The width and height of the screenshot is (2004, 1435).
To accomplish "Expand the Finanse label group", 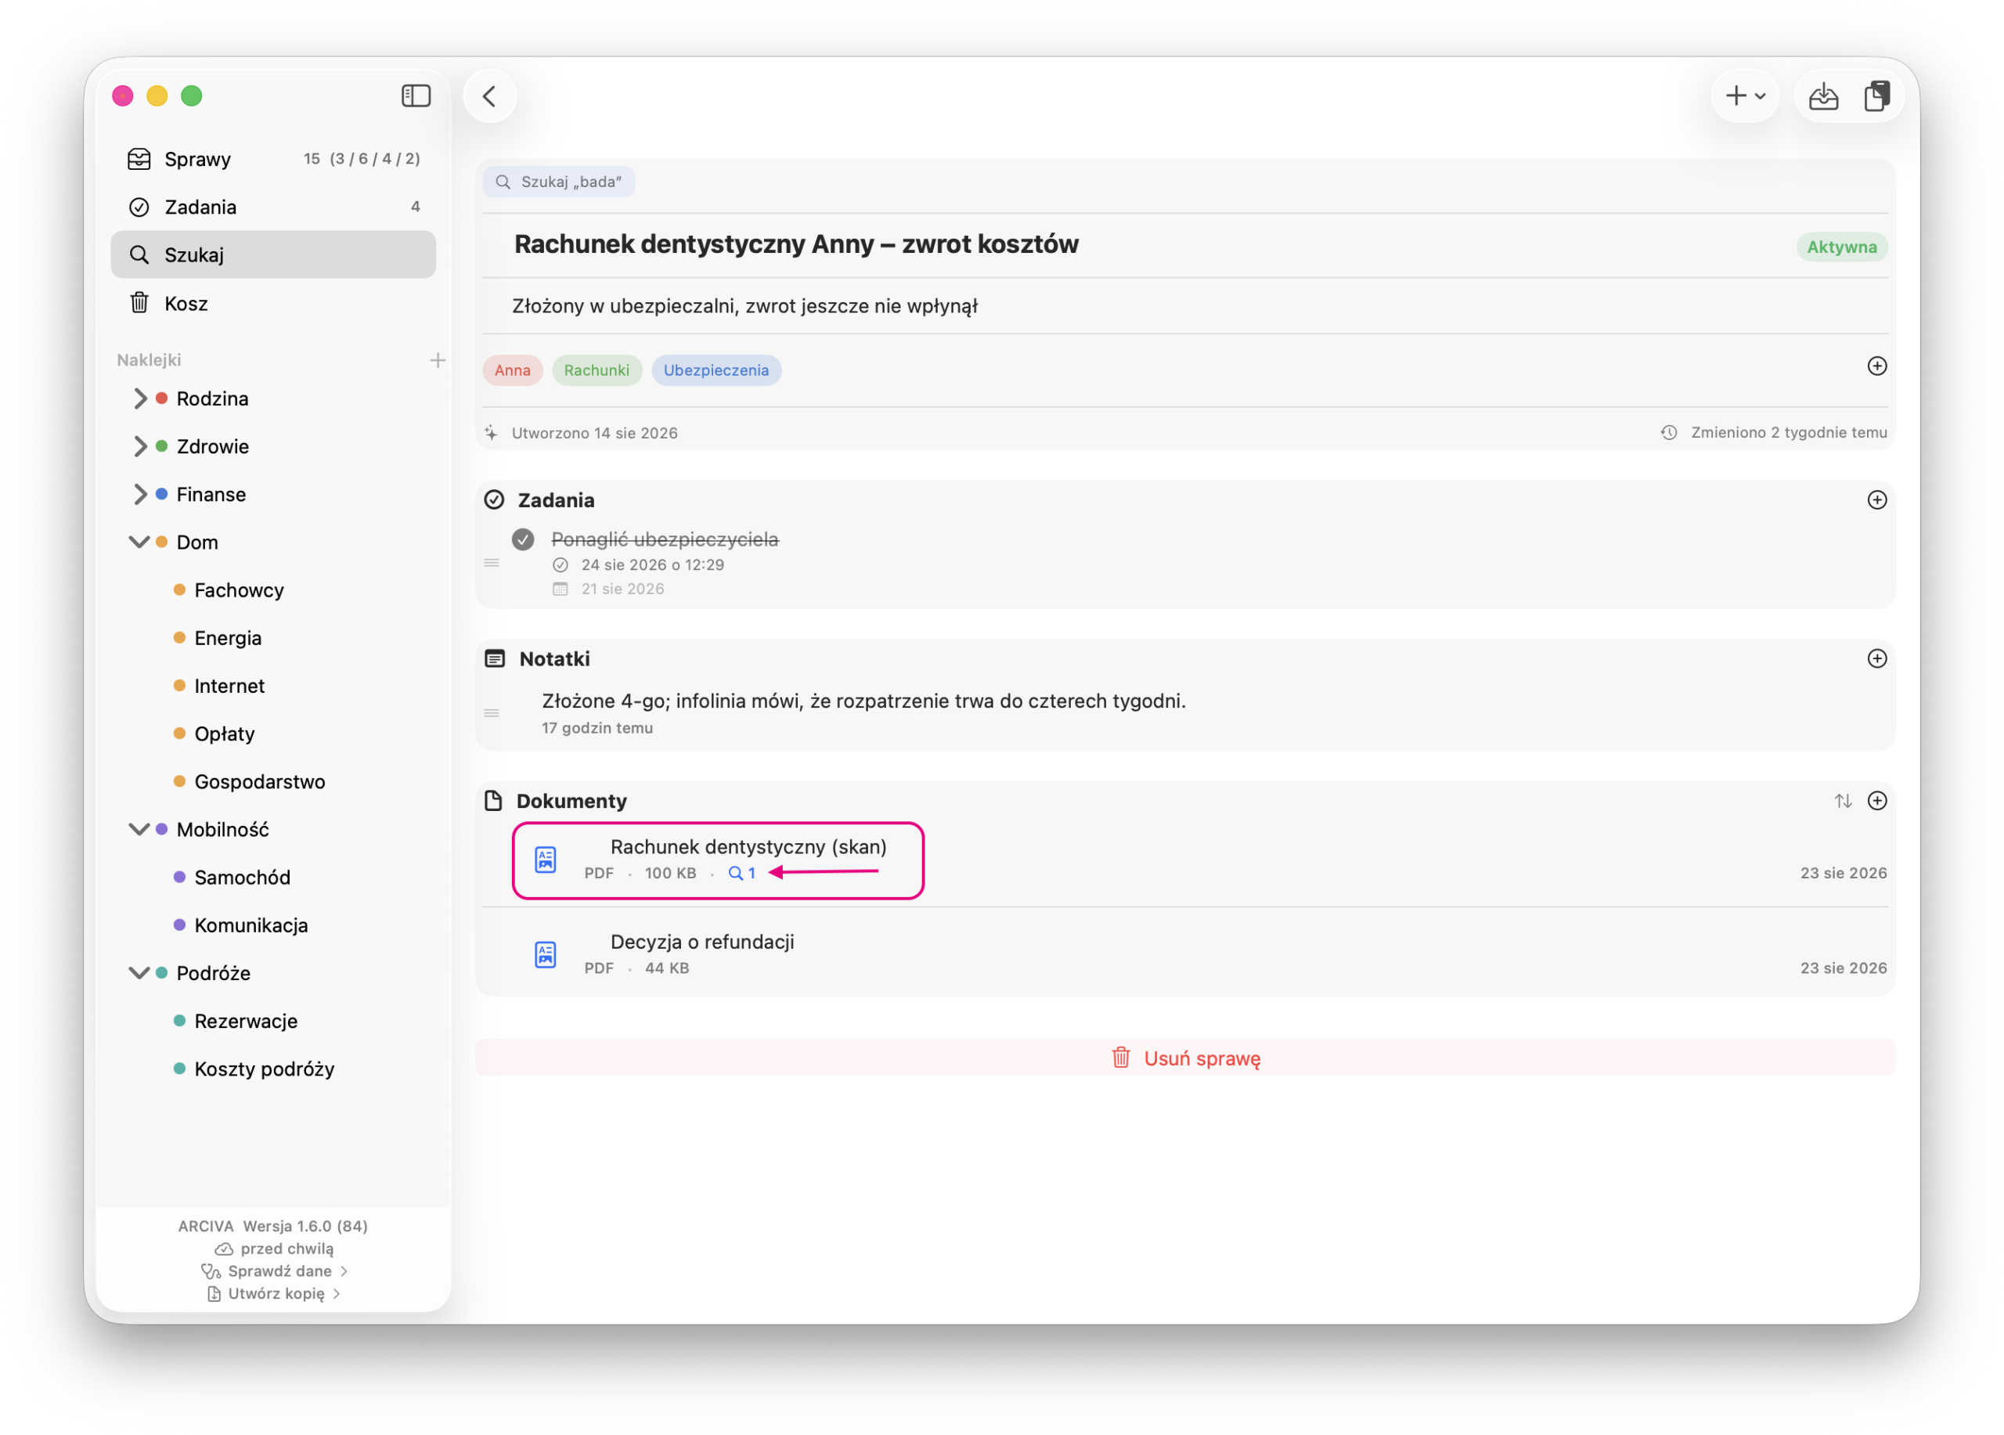I will click(x=139, y=494).
